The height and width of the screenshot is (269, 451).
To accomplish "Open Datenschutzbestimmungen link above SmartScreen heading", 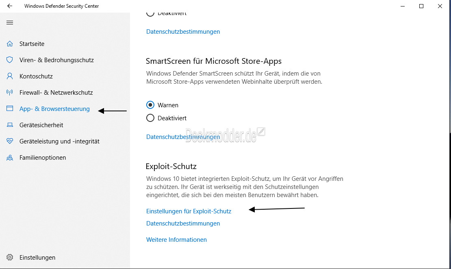I will click(183, 32).
